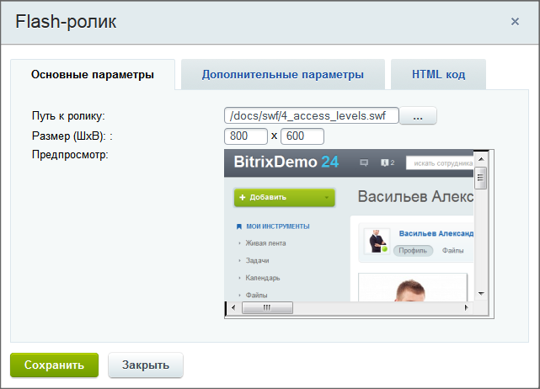Click the preview's scroll right arrow
Viewport: 540px width, 389px height.
click(x=467, y=307)
